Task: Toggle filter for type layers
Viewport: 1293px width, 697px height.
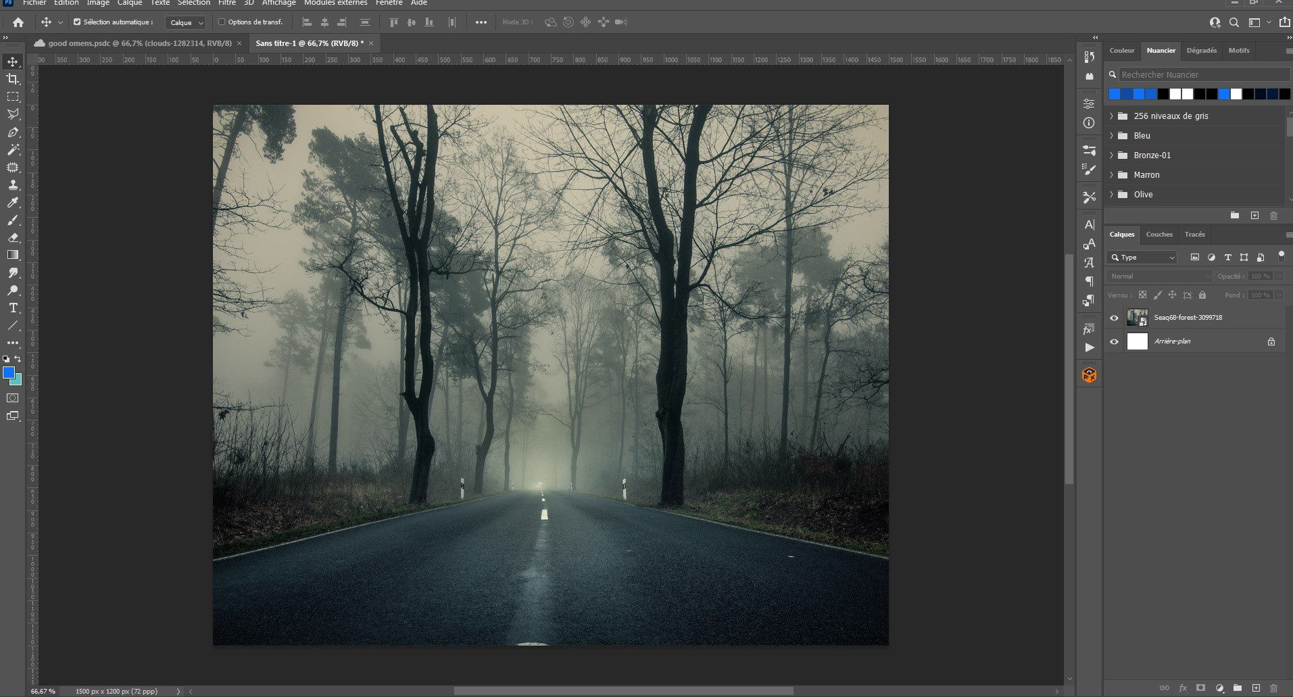Action: click(x=1227, y=257)
